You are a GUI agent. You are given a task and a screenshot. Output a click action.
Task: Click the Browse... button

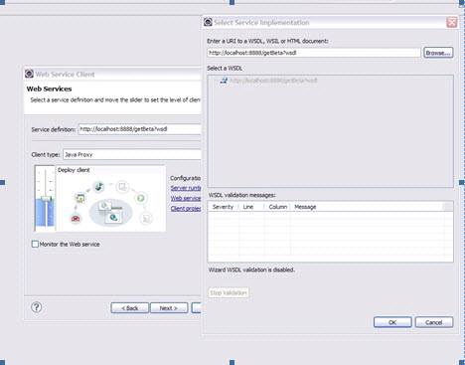438,53
